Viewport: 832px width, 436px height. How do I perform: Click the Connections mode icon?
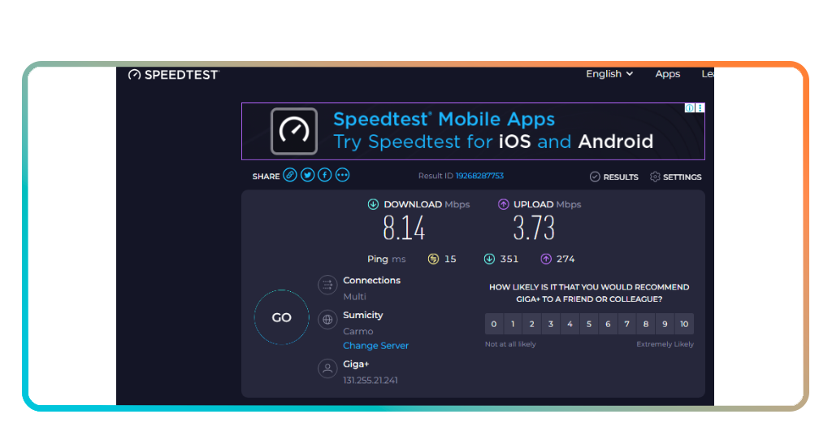[327, 285]
